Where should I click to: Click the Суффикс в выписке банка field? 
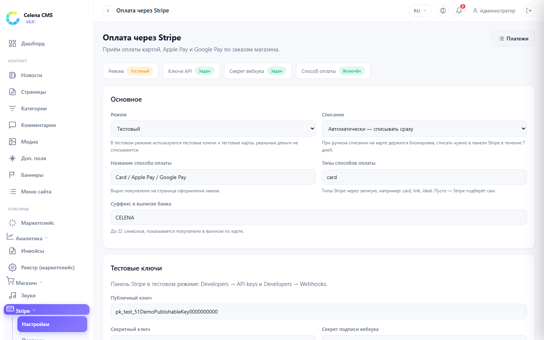point(318,218)
